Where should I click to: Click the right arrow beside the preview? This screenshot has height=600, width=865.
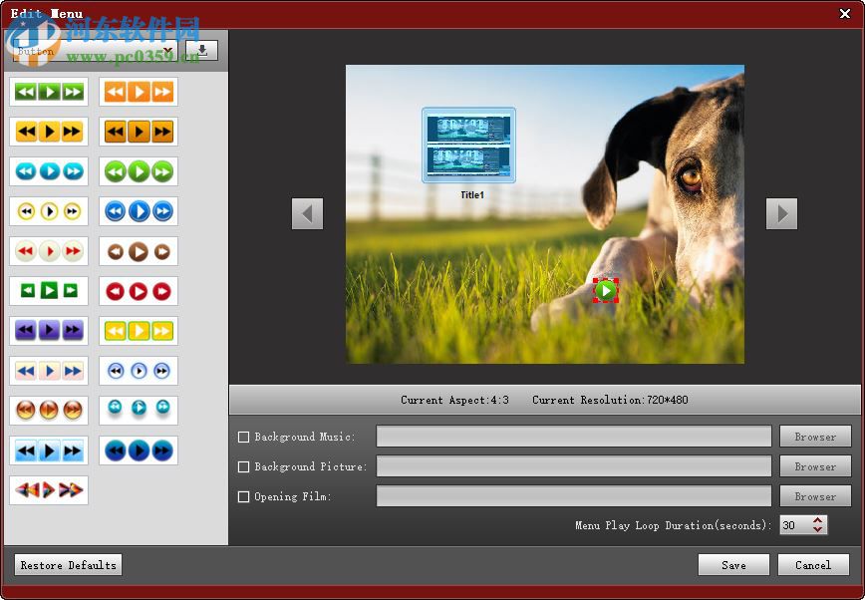tap(782, 213)
